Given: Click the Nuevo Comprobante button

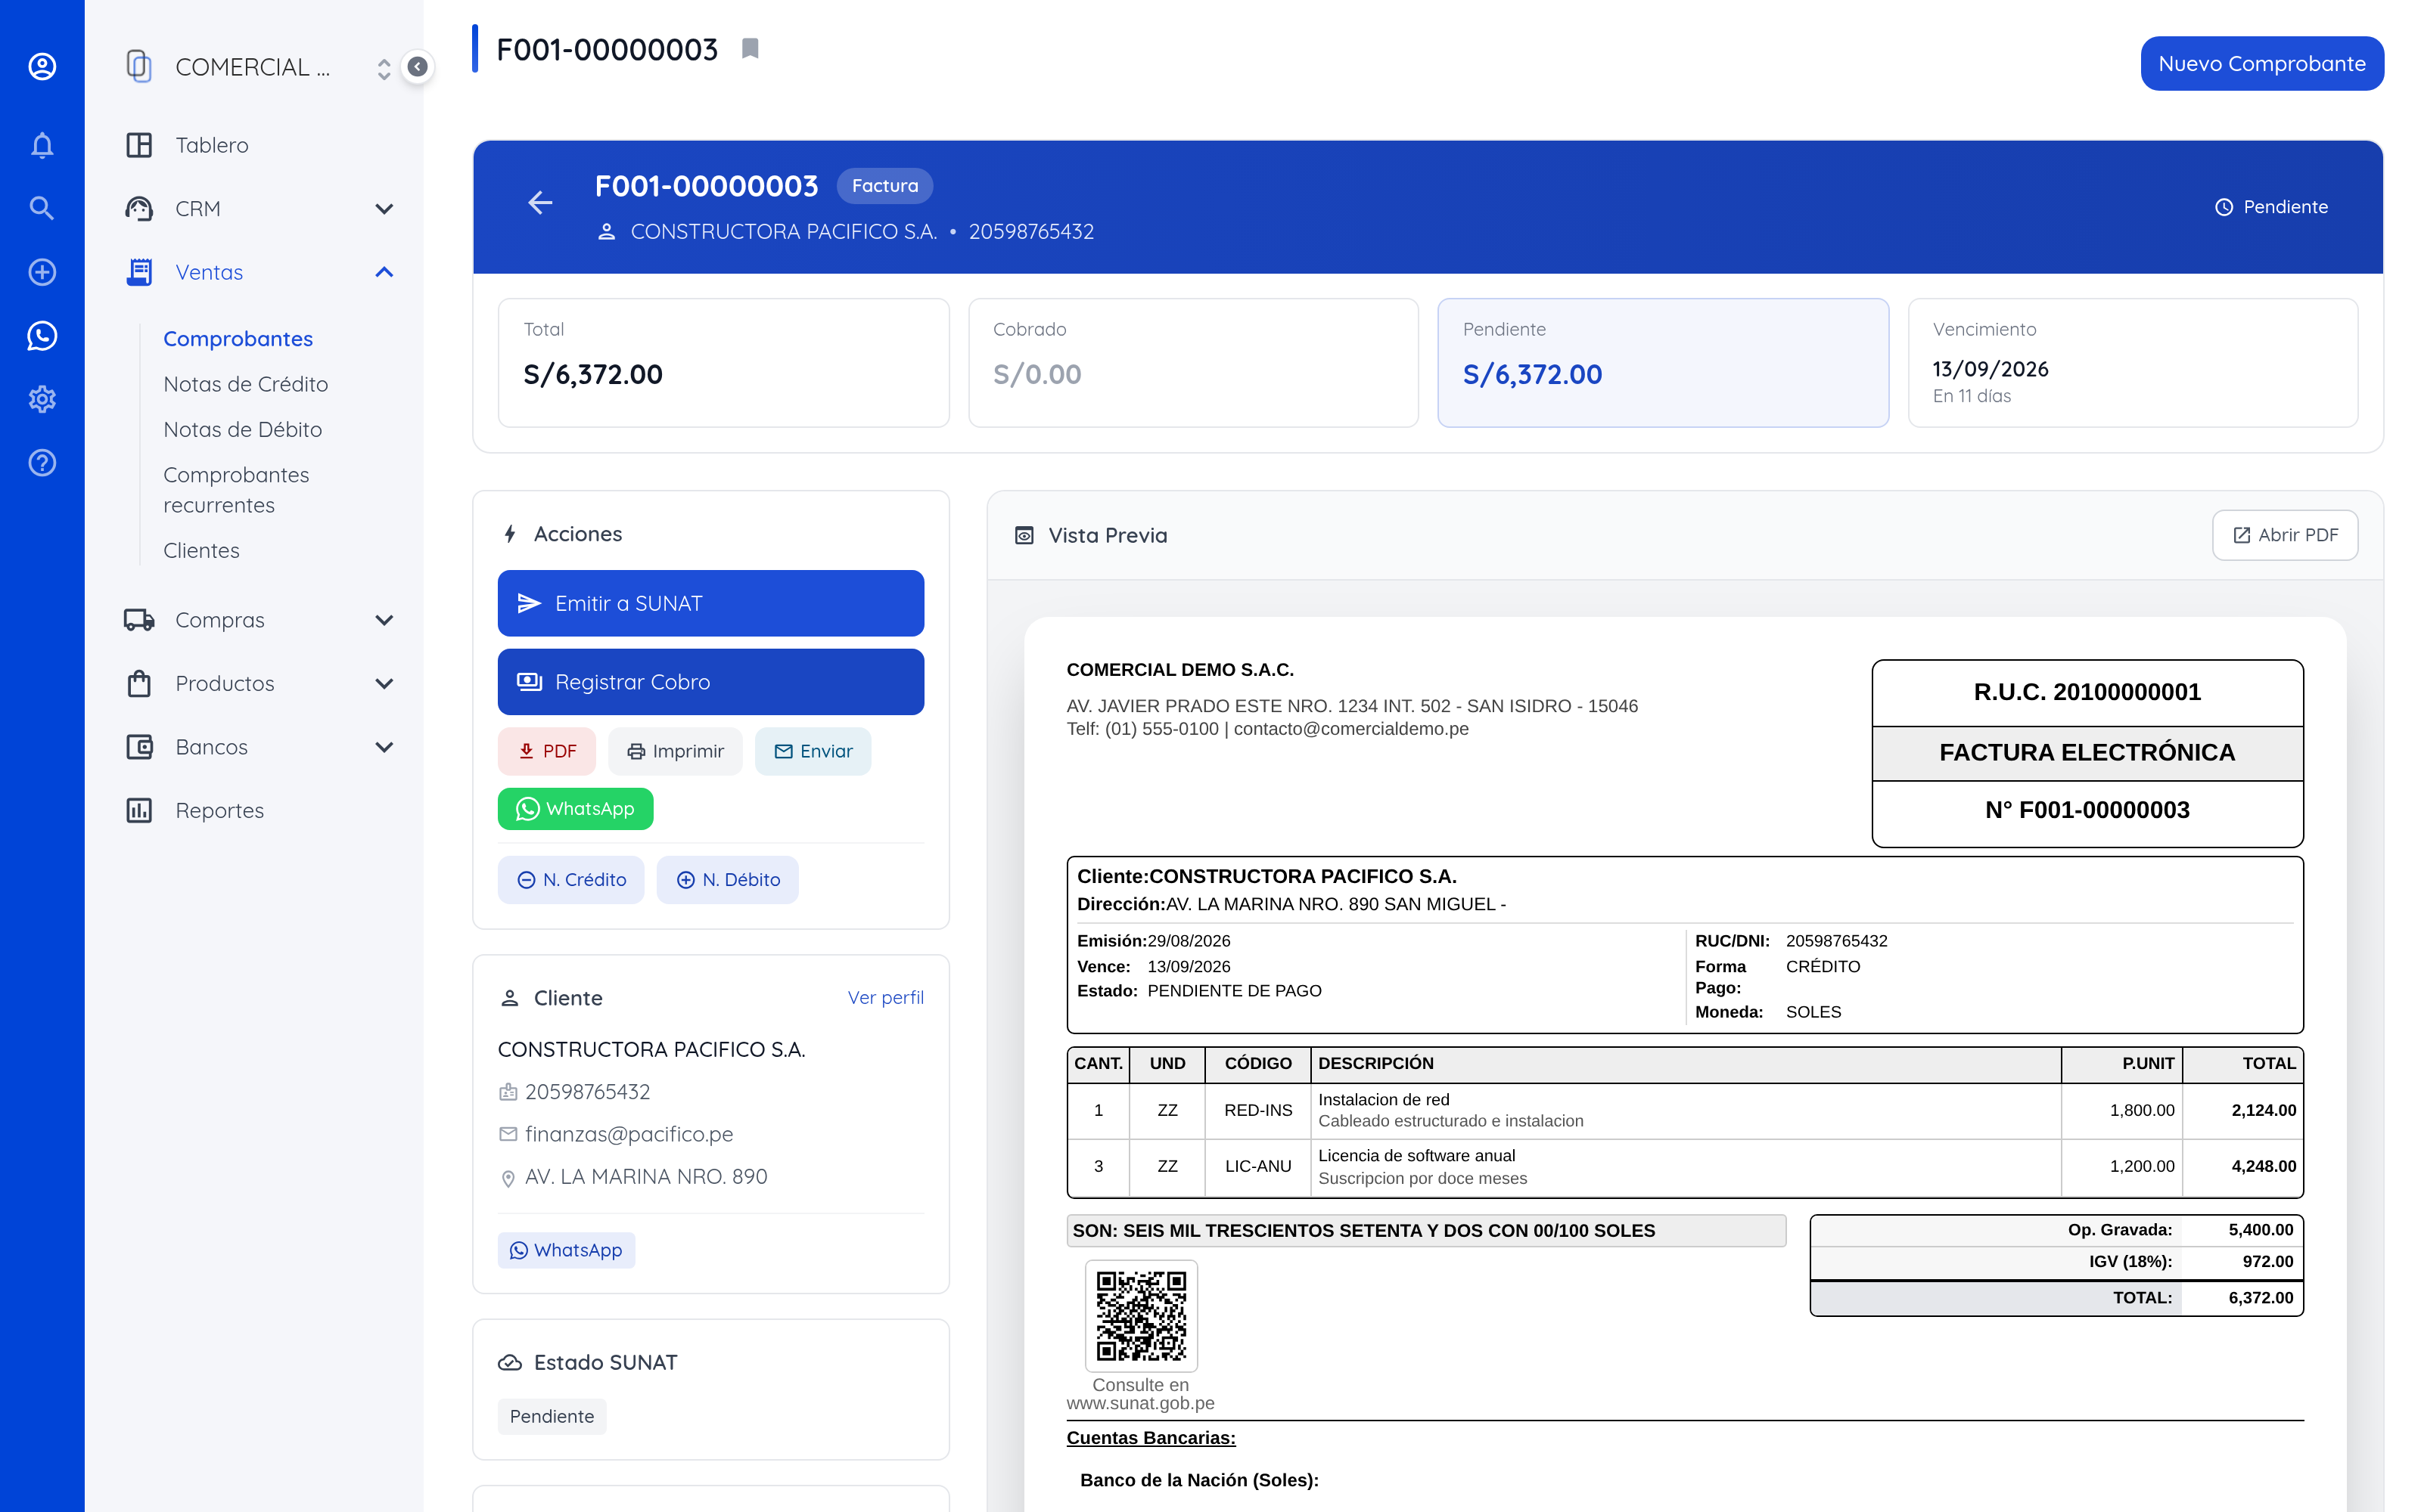Looking at the screenshot, I should [2262, 64].
